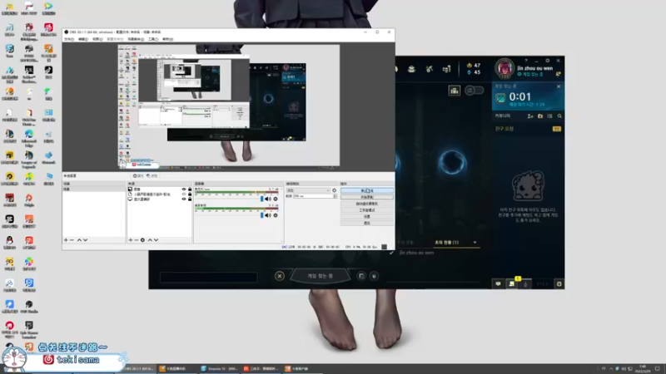Screen dimensions: 666x374
Task: Open friend list sort options icon
Action: coord(549,116)
